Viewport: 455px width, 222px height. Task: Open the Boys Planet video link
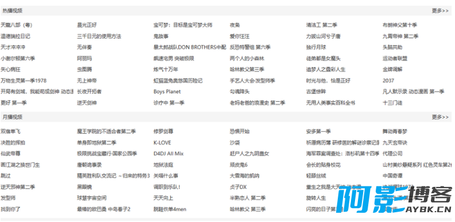tap(167, 91)
